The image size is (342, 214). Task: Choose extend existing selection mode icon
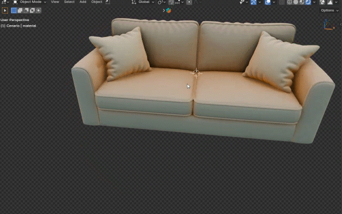point(20,10)
